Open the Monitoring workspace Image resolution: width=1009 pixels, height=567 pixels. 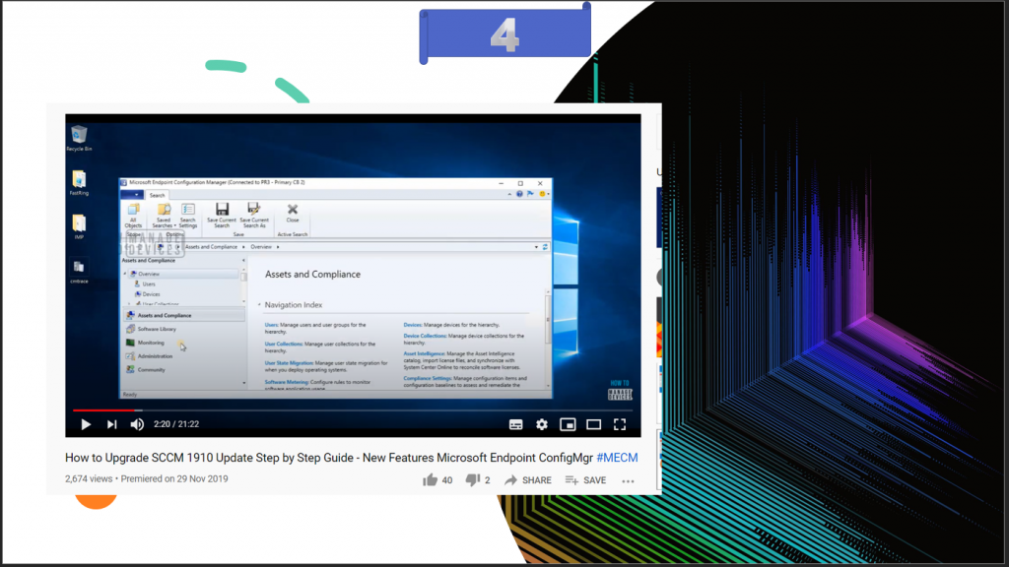(183, 343)
